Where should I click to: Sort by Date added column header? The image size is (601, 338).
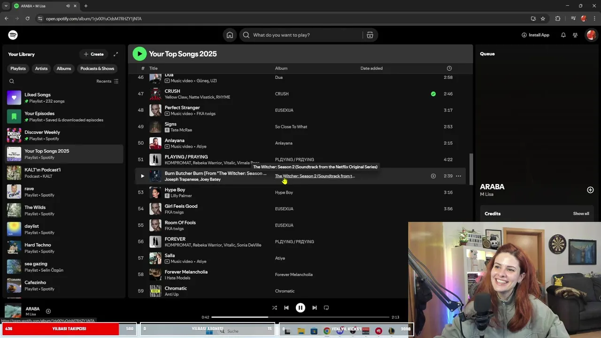coord(371,68)
